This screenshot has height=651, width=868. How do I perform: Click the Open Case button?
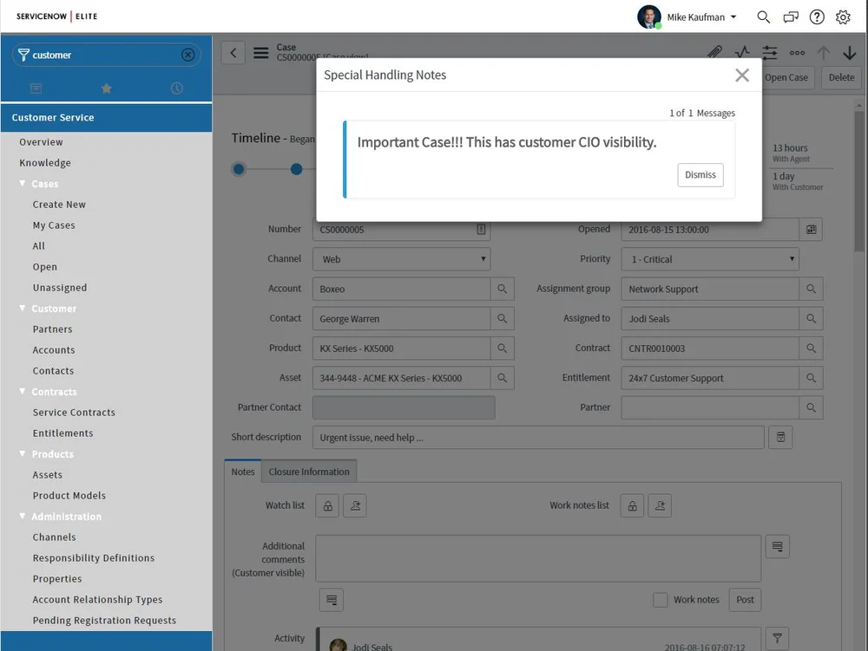pyautogui.click(x=786, y=77)
